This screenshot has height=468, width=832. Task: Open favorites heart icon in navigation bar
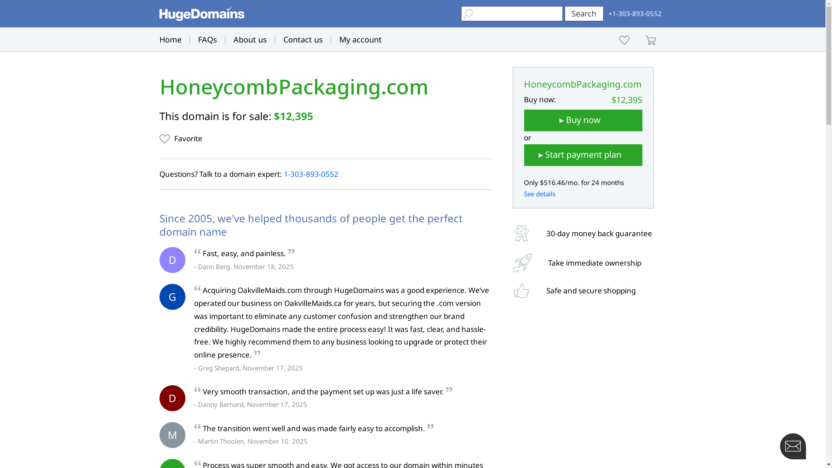(x=624, y=40)
